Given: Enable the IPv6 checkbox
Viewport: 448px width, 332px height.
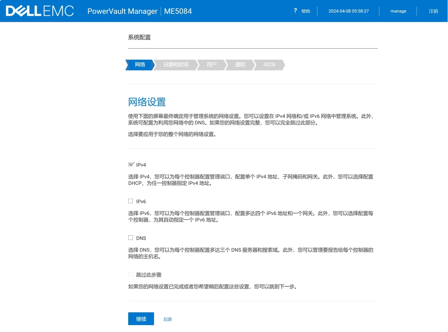Looking at the screenshot, I should point(130,201).
